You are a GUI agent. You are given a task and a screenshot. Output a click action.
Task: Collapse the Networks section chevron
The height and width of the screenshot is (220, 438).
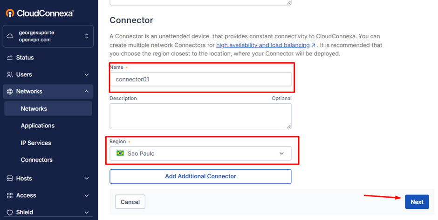click(87, 92)
